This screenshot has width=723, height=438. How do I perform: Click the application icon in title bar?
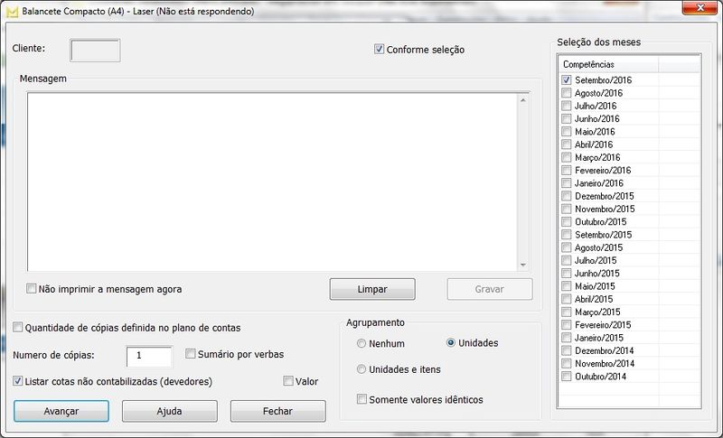tap(11, 11)
